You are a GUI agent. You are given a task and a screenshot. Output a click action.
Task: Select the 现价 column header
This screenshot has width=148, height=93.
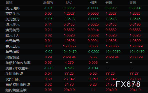click(x=69, y=2)
